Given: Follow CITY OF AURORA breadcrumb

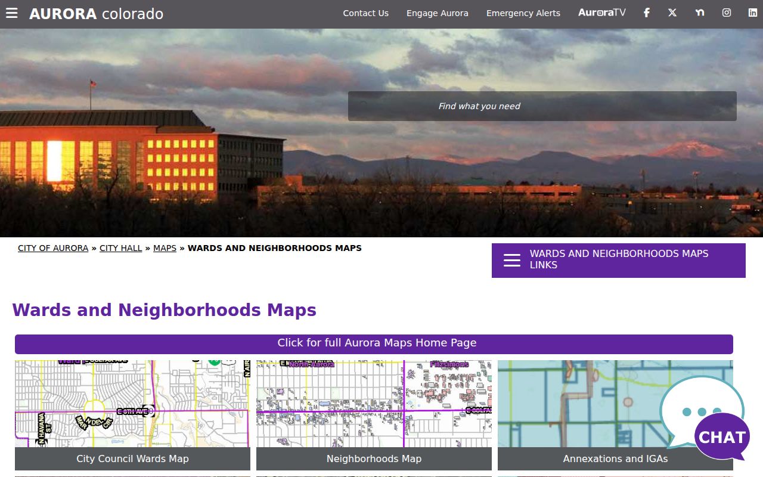Looking at the screenshot, I should [x=53, y=248].
